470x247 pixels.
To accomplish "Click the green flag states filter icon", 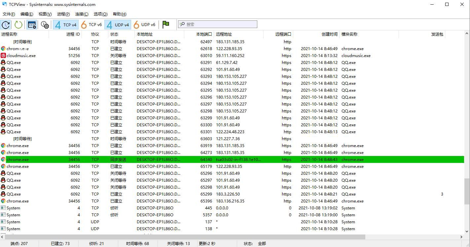I will click(166, 24).
